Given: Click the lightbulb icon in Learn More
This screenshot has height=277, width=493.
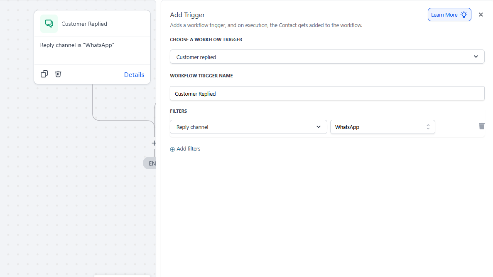Looking at the screenshot, I should [x=464, y=15].
